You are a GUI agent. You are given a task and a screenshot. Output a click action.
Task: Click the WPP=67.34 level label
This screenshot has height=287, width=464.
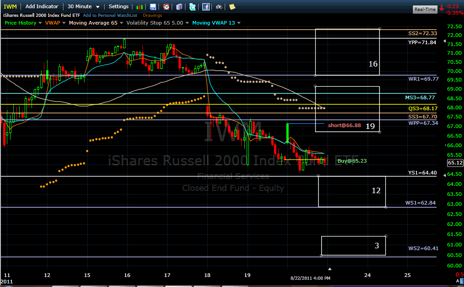(423, 123)
